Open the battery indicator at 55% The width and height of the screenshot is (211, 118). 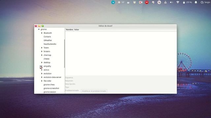click(187, 2)
